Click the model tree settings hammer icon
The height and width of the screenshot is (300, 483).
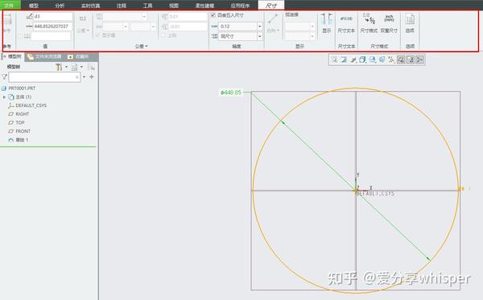pyautogui.click(x=59, y=67)
